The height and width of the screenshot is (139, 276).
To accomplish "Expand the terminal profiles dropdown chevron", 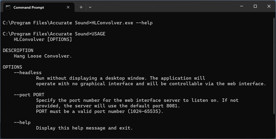I will click(x=90, y=7).
